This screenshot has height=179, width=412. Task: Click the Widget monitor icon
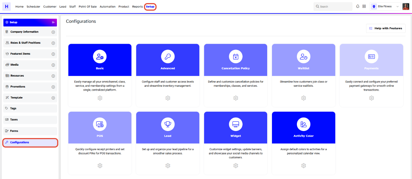(x=236, y=124)
